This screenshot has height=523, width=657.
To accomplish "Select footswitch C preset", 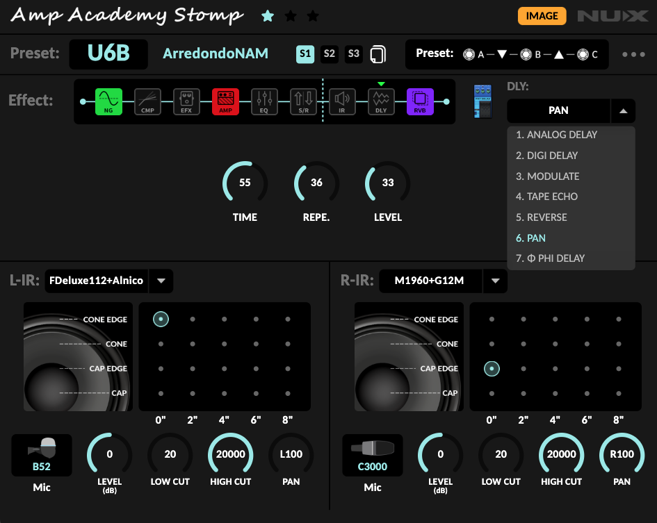I will tap(583, 54).
